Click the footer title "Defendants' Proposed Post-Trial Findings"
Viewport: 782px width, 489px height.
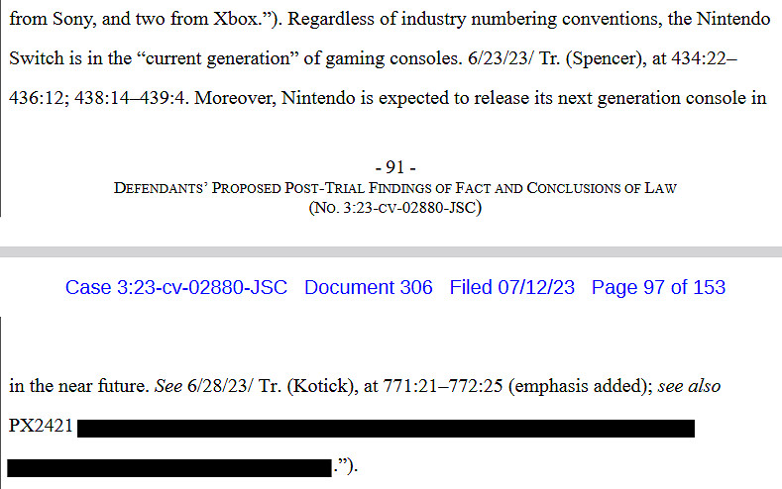coord(395,188)
